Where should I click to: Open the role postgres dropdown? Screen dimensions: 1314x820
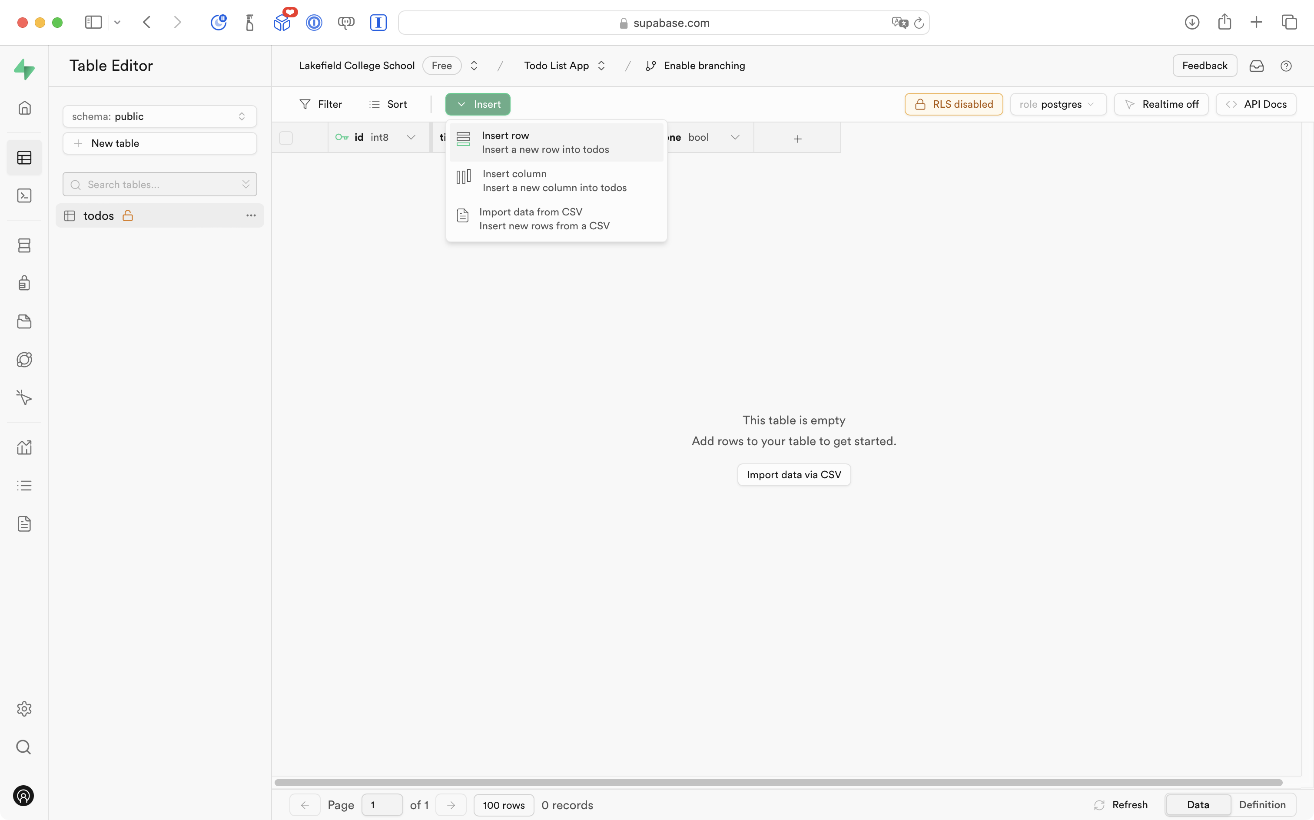click(1057, 104)
